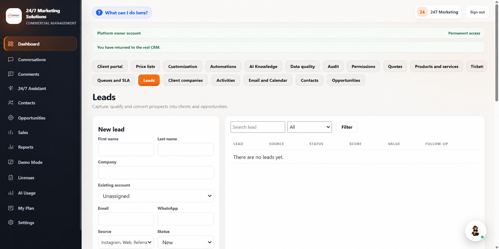Open the Customization tab
The height and width of the screenshot is (249, 499).
click(183, 66)
